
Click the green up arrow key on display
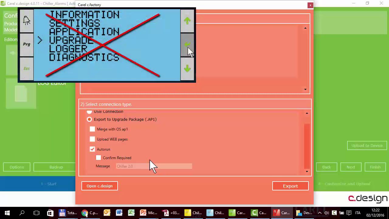187,21
